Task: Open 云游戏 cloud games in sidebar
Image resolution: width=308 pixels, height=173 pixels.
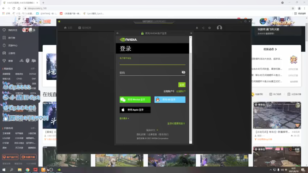Action: pos(9,53)
